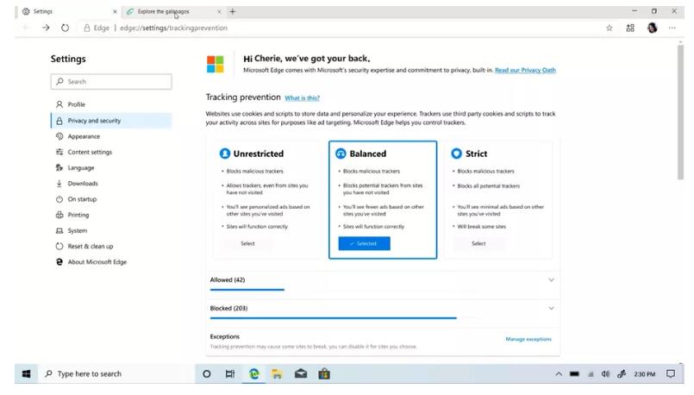Click the page vertical scrollbar

click(x=681, y=112)
